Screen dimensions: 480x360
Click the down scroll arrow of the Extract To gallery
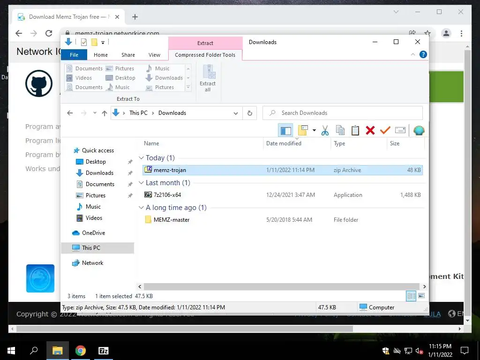pyautogui.click(x=188, y=78)
